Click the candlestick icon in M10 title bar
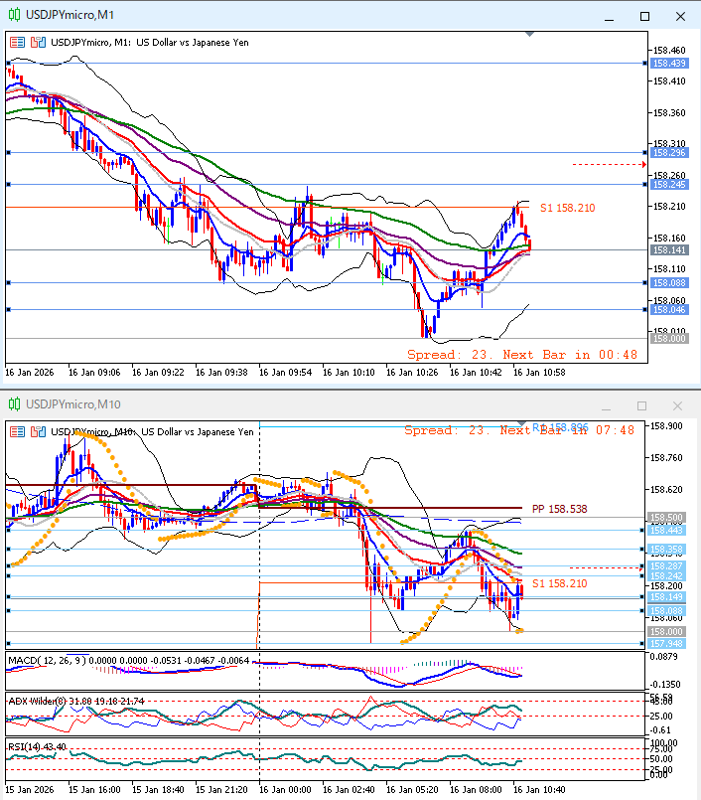This screenshot has width=701, height=800. tap(14, 404)
